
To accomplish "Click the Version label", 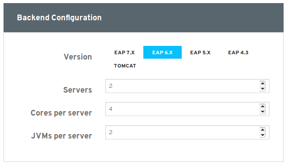I will click(78, 57).
